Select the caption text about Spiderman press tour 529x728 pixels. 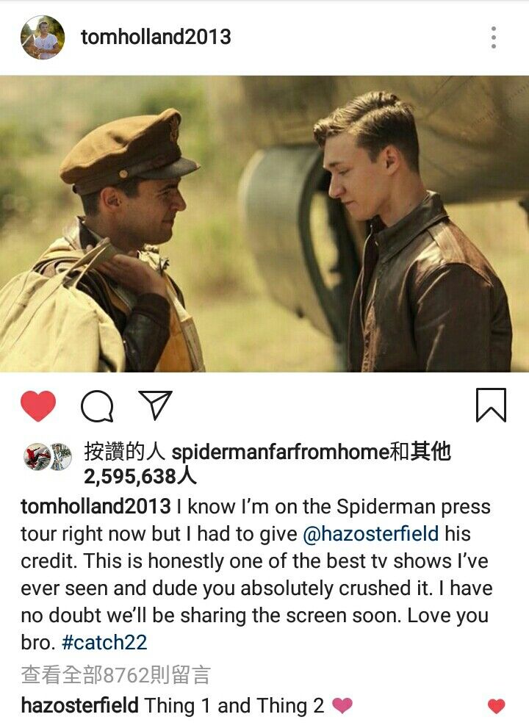[x=256, y=574]
